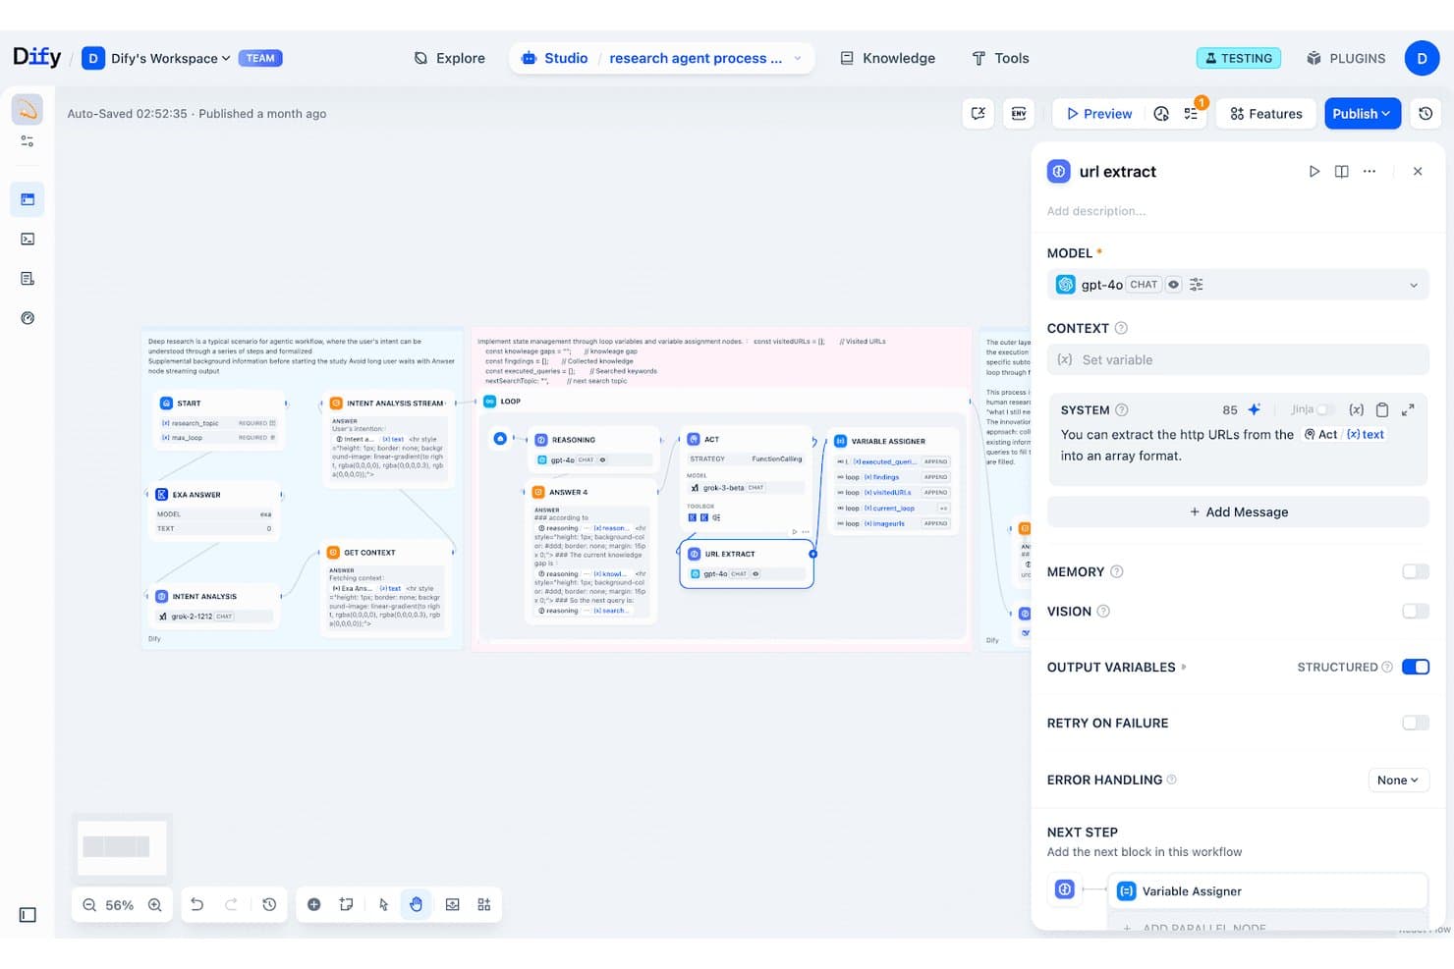Switch to the pointer selection tool
This screenshot has height=969, width=1454.
click(383, 904)
